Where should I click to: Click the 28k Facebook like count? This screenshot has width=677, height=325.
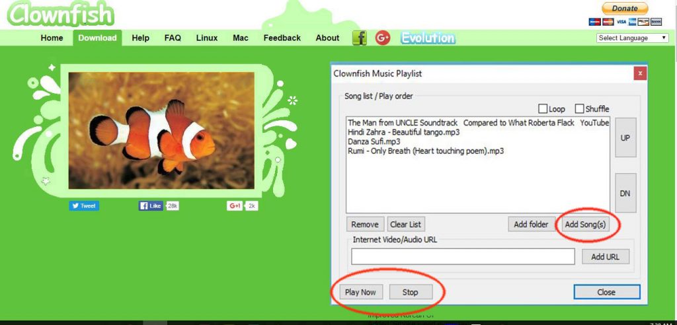tap(173, 206)
